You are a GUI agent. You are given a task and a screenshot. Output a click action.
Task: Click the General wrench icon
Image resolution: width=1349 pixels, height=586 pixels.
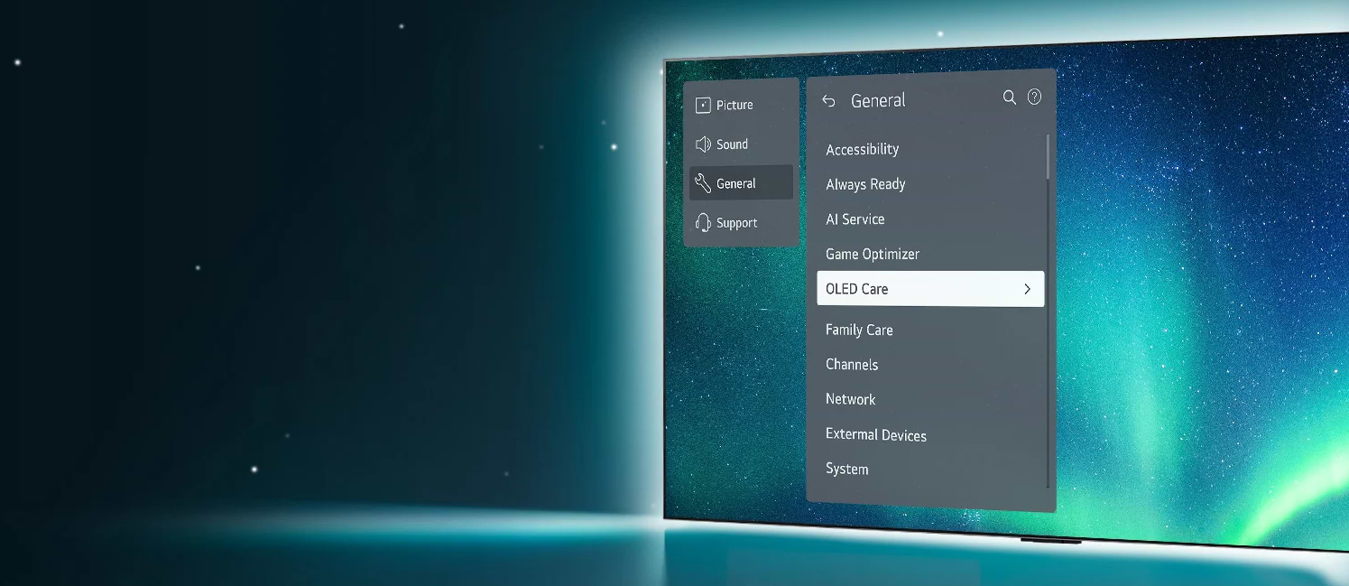coord(703,184)
